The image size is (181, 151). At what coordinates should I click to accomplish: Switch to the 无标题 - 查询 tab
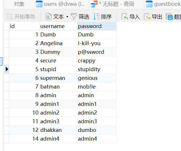[117, 4]
